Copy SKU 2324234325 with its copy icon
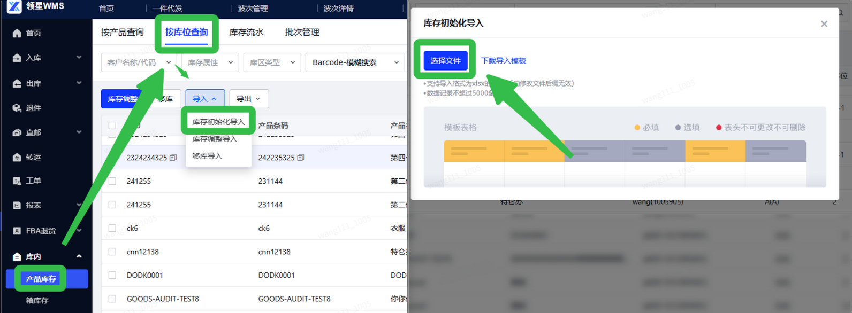Viewport: 852px width, 313px height. pos(173,158)
